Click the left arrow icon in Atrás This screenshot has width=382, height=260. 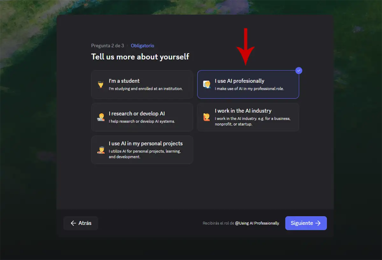pos(73,223)
